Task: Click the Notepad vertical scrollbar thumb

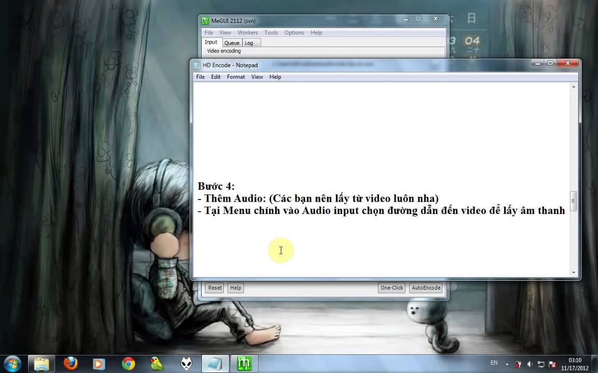Action: click(x=573, y=201)
